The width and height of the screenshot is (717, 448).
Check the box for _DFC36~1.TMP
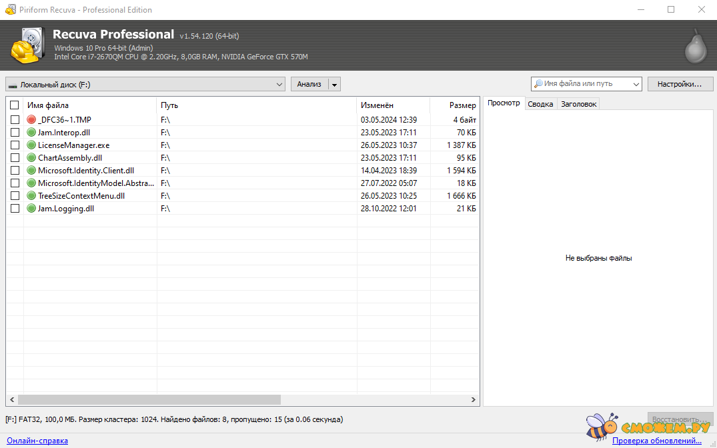click(x=15, y=119)
